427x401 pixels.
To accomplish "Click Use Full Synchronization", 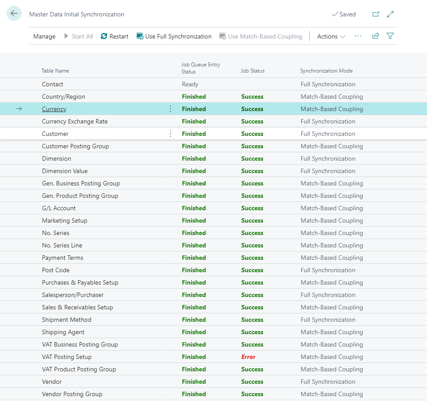I will [174, 36].
